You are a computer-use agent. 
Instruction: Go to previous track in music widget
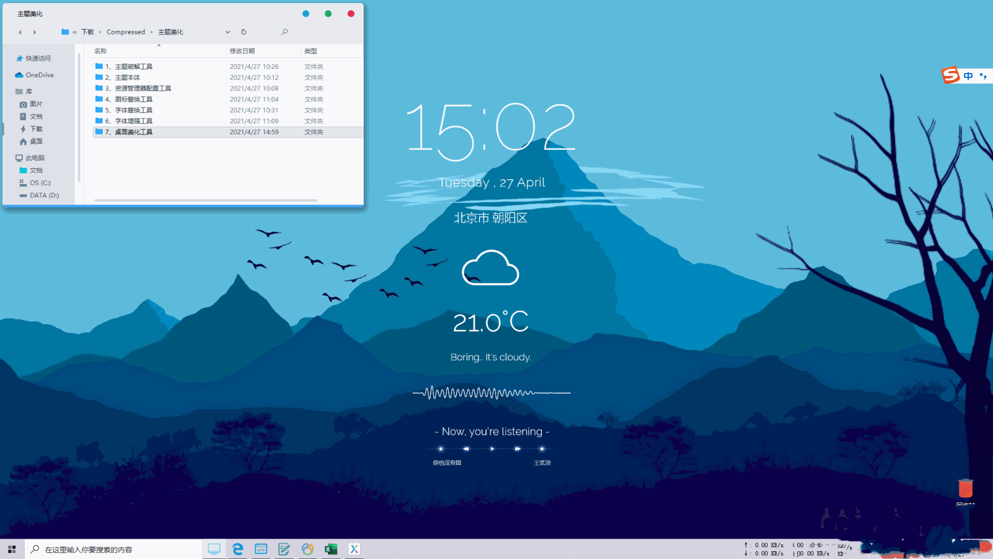[466, 449]
